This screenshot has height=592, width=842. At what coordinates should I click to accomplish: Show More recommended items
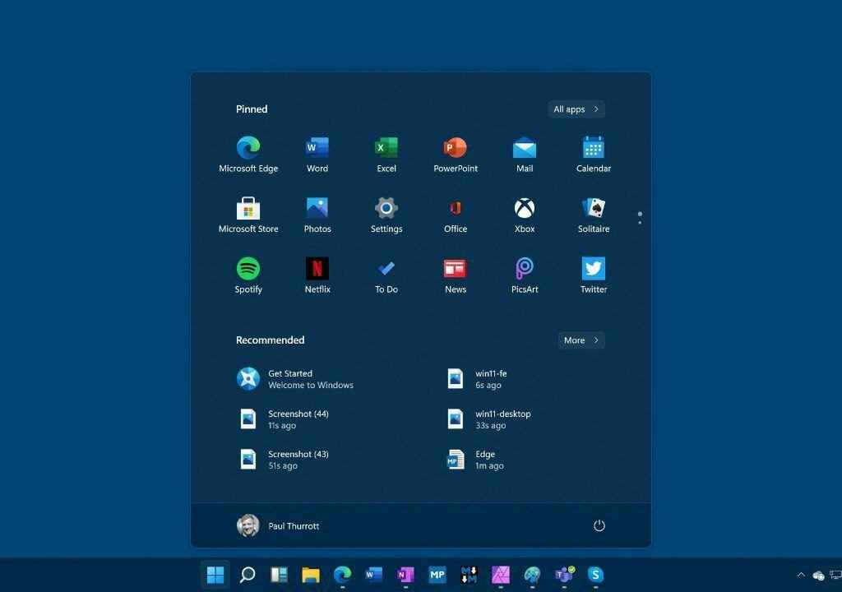[x=581, y=340]
